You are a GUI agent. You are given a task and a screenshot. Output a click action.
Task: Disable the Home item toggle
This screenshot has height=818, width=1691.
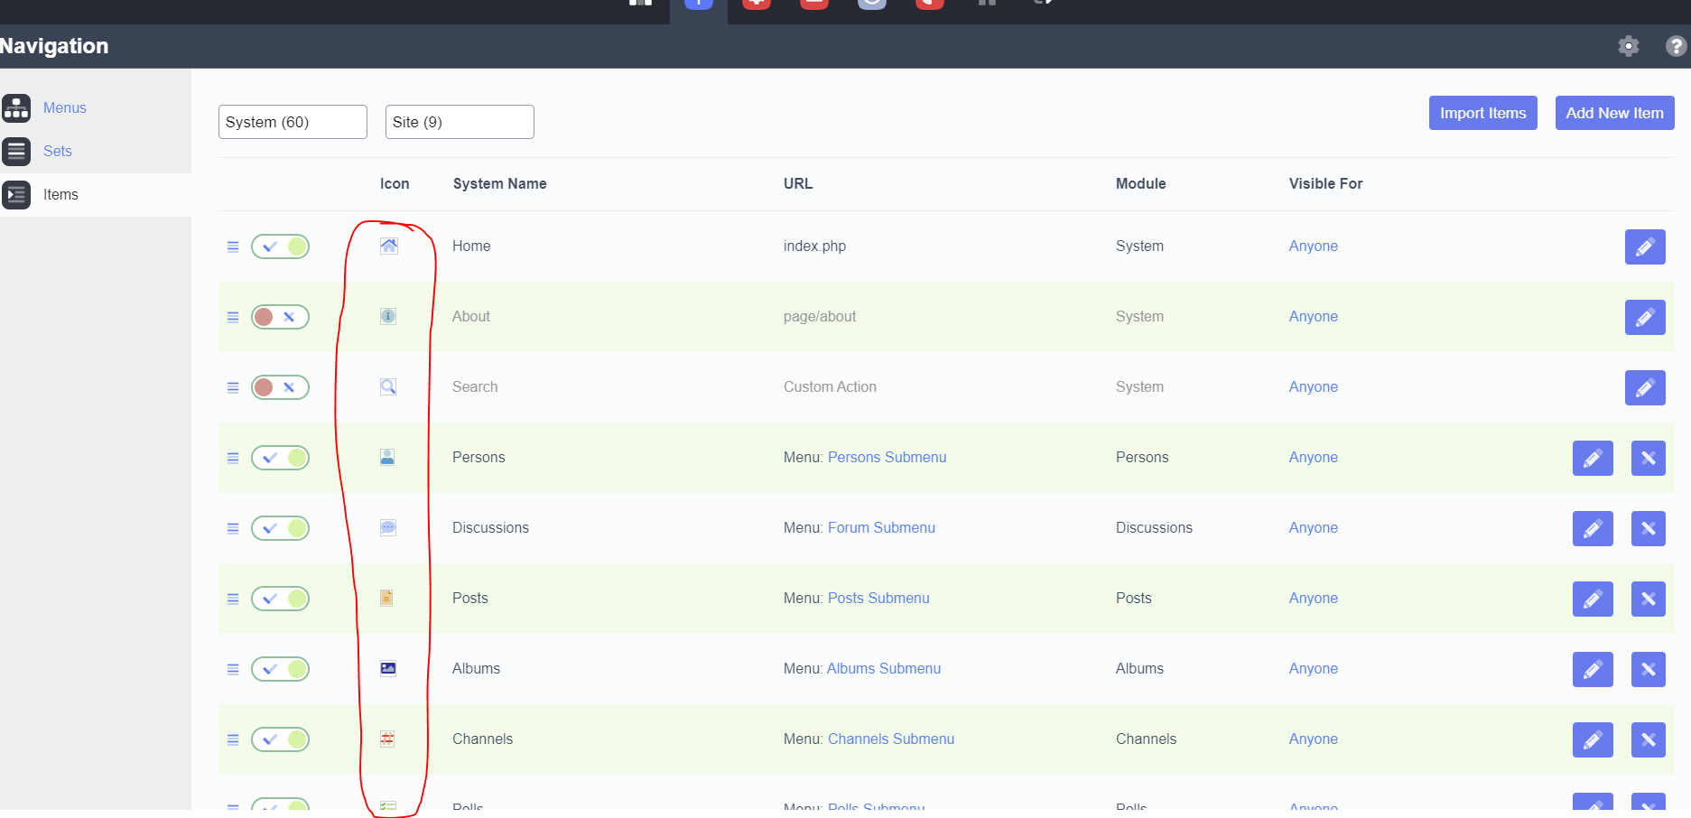tap(280, 246)
